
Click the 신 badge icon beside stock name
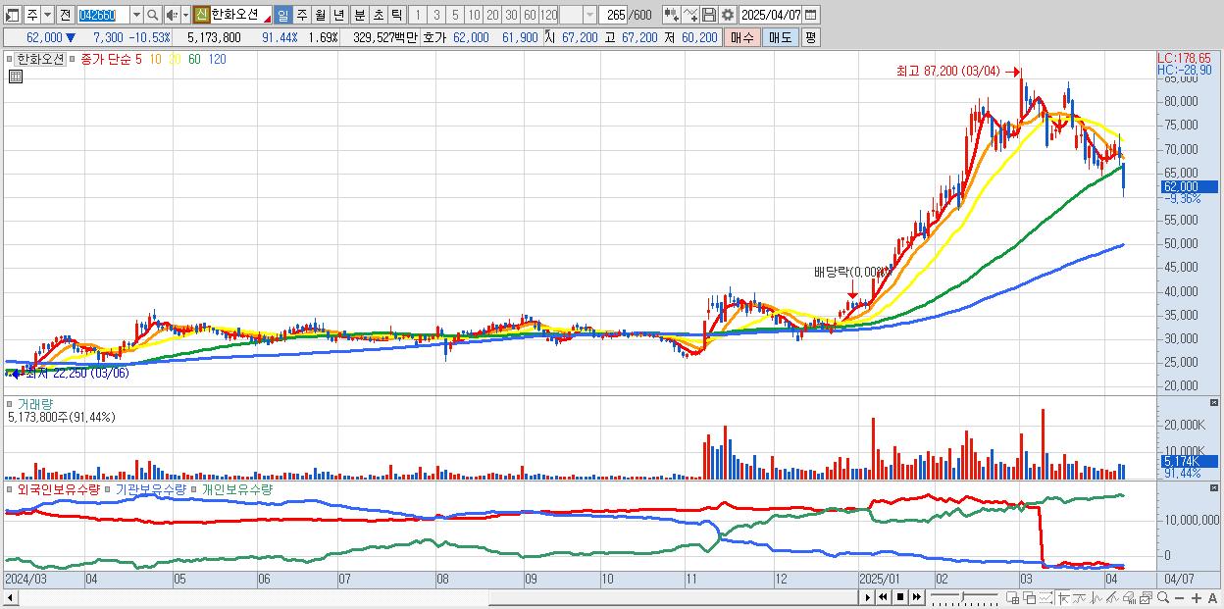pyautogui.click(x=201, y=15)
